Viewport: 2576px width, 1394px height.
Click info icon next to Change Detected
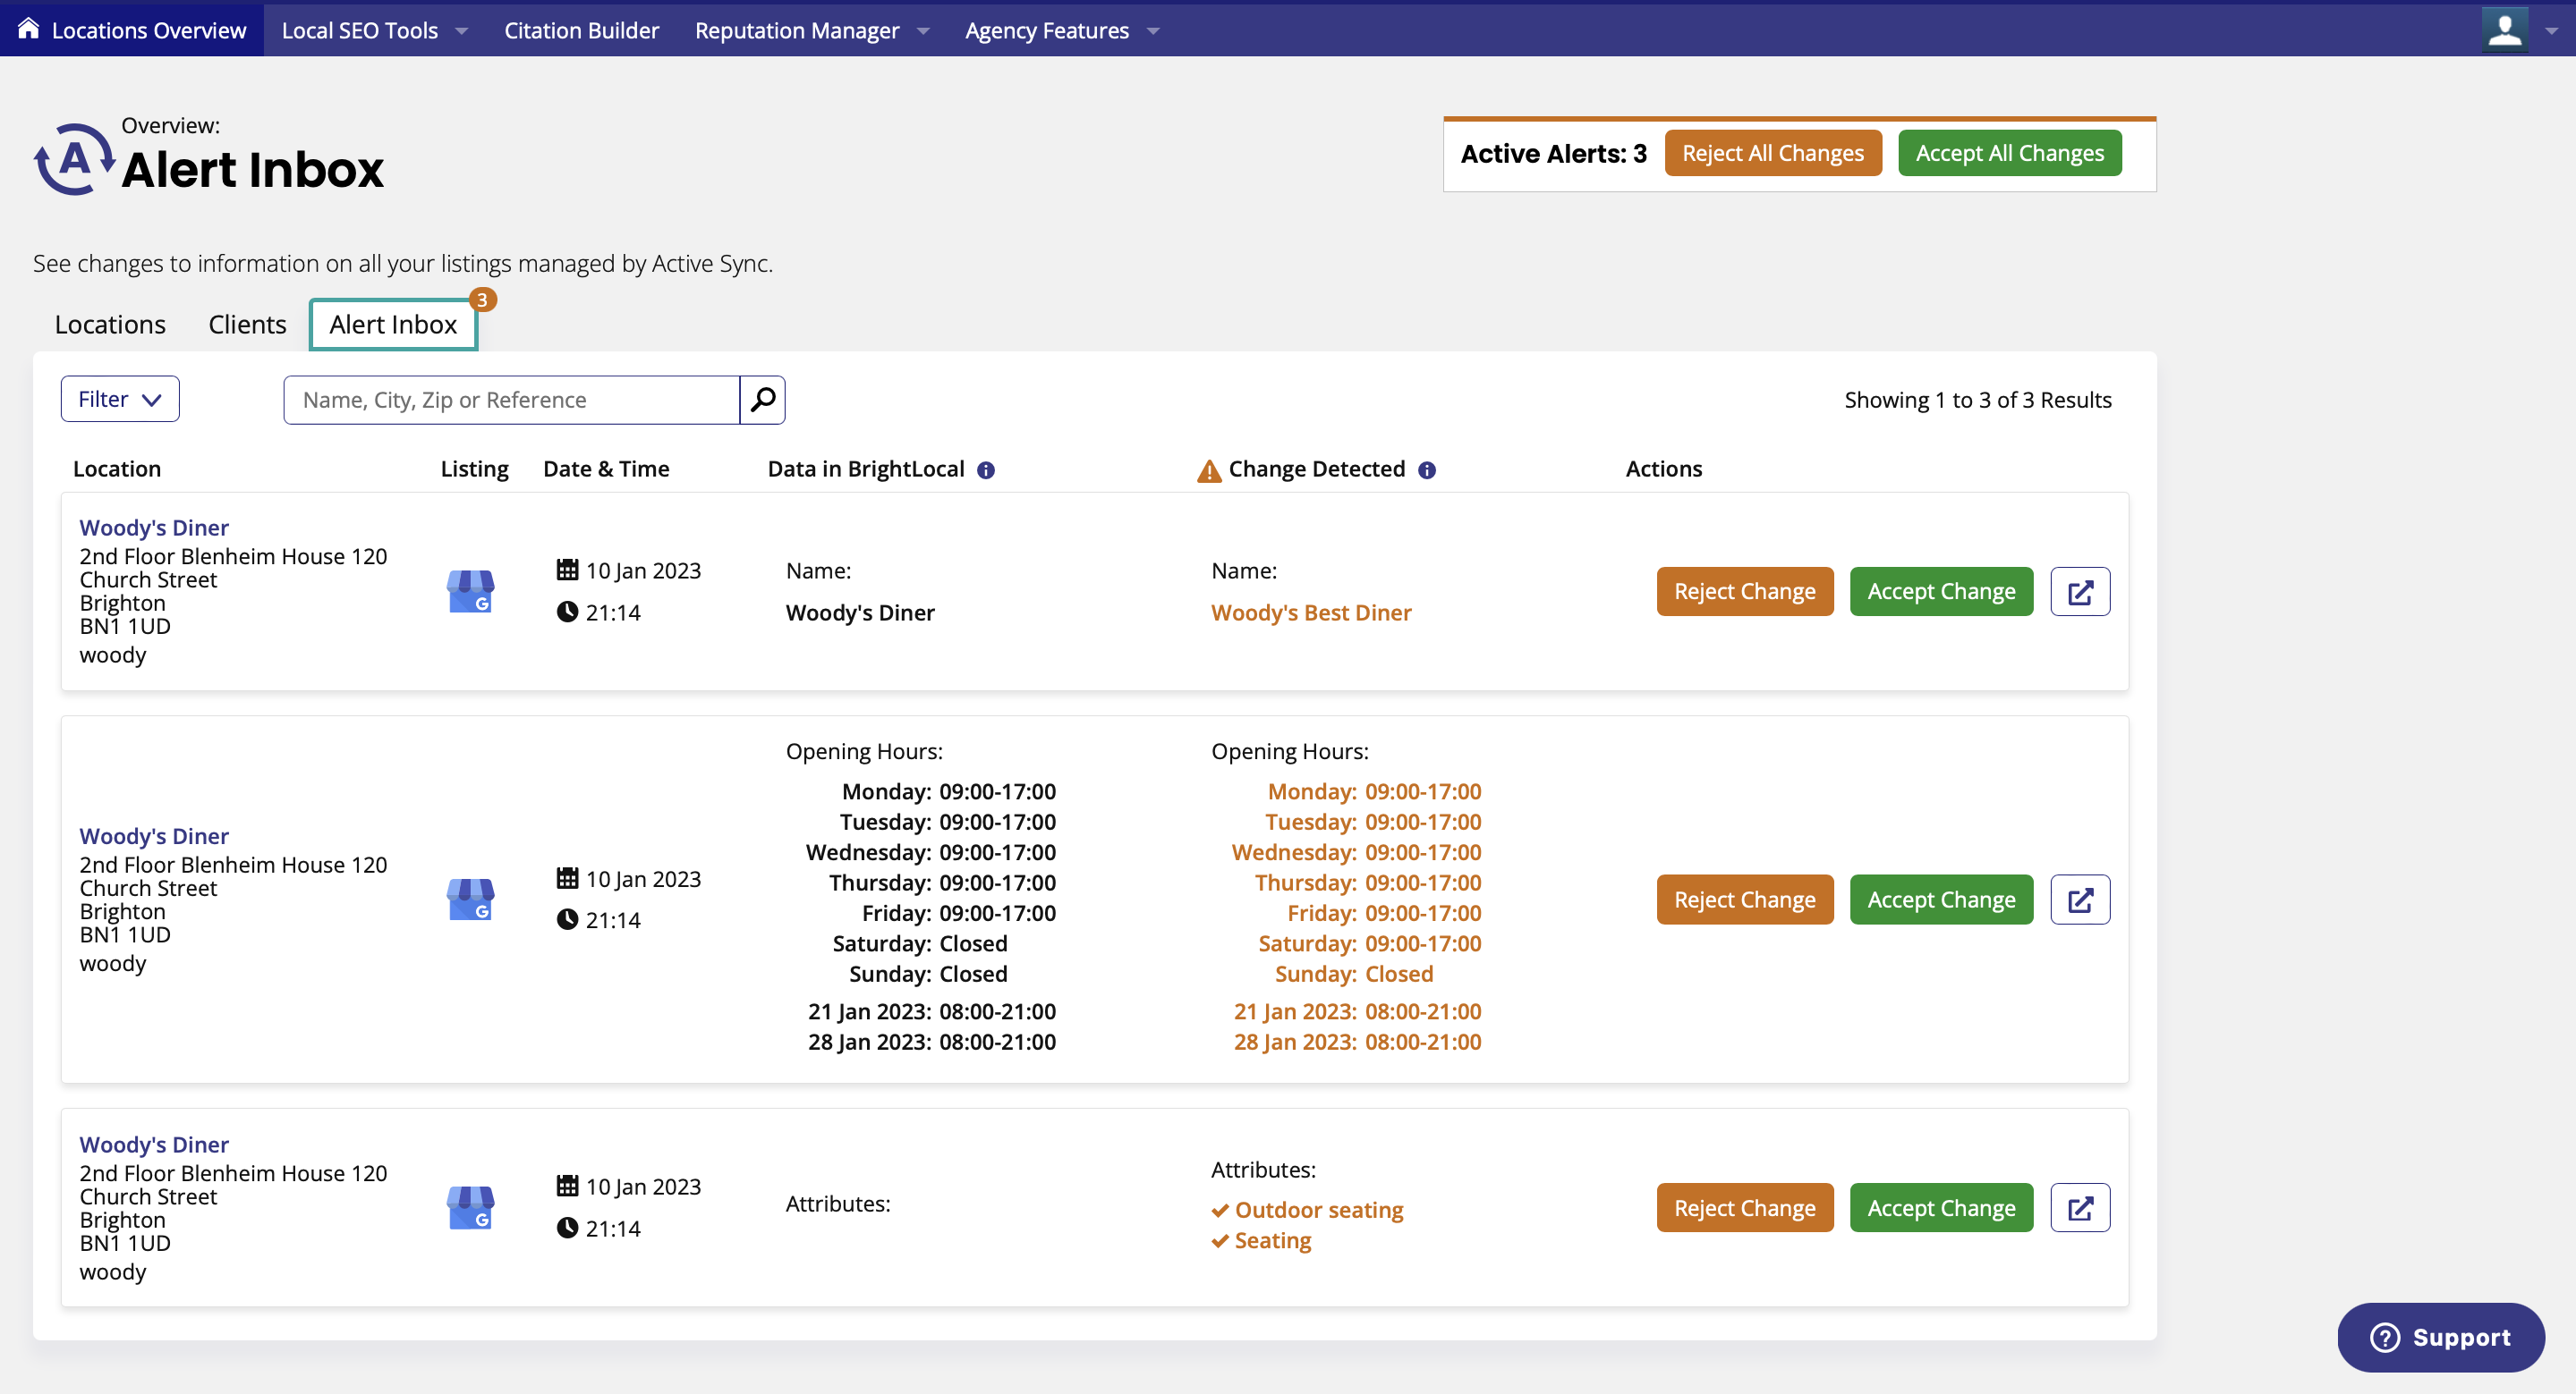click(x=1427, y=469)
